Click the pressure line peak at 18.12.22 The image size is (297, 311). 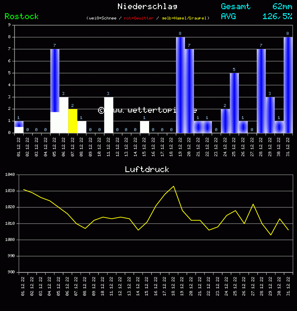tap(174, 186)
